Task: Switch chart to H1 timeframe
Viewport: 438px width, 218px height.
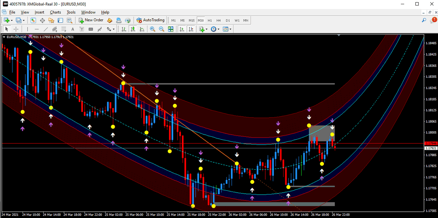Action: tap(210, 21)
